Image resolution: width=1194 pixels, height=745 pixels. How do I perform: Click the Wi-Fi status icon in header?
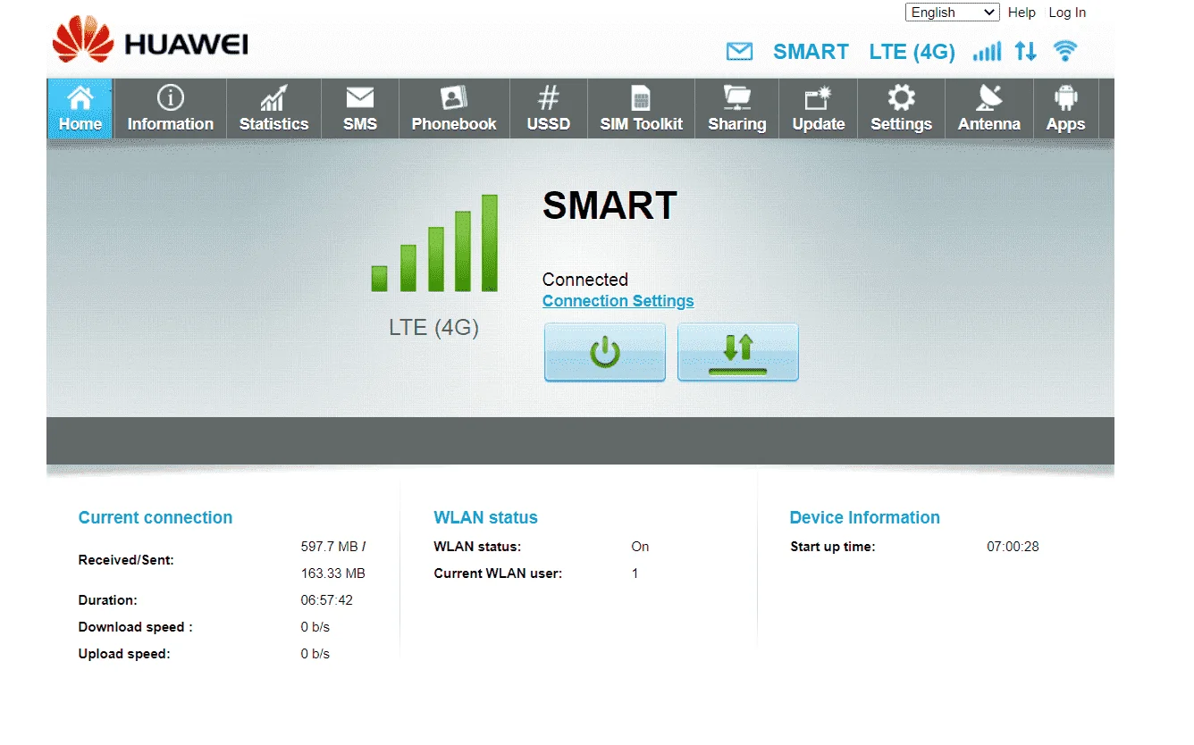pyautogui.click(x=1064, y=51)
